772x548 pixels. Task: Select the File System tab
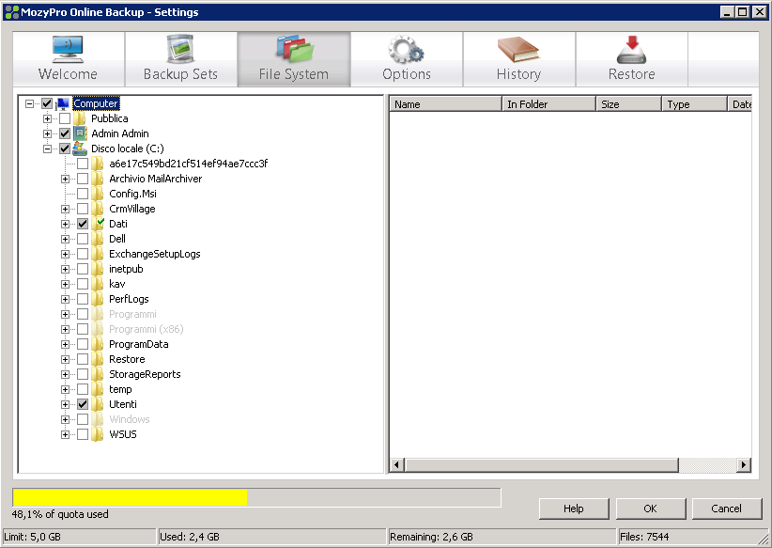[x=294, y=59]
